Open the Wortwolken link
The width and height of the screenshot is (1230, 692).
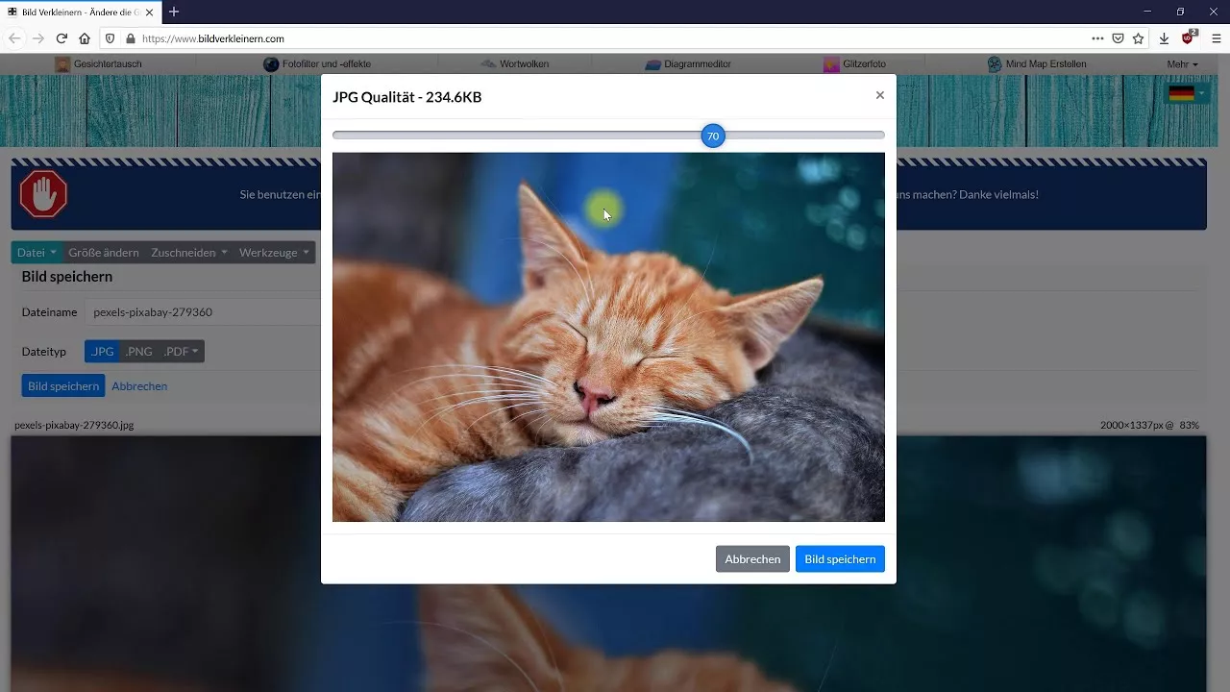tap(525, 64)
